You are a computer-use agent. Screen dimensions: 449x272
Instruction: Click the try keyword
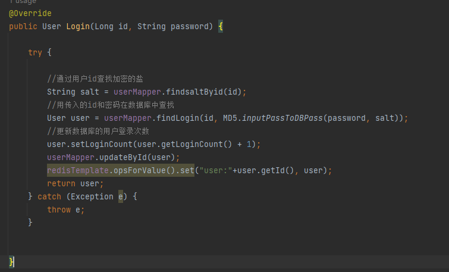[x=34, y=52]
